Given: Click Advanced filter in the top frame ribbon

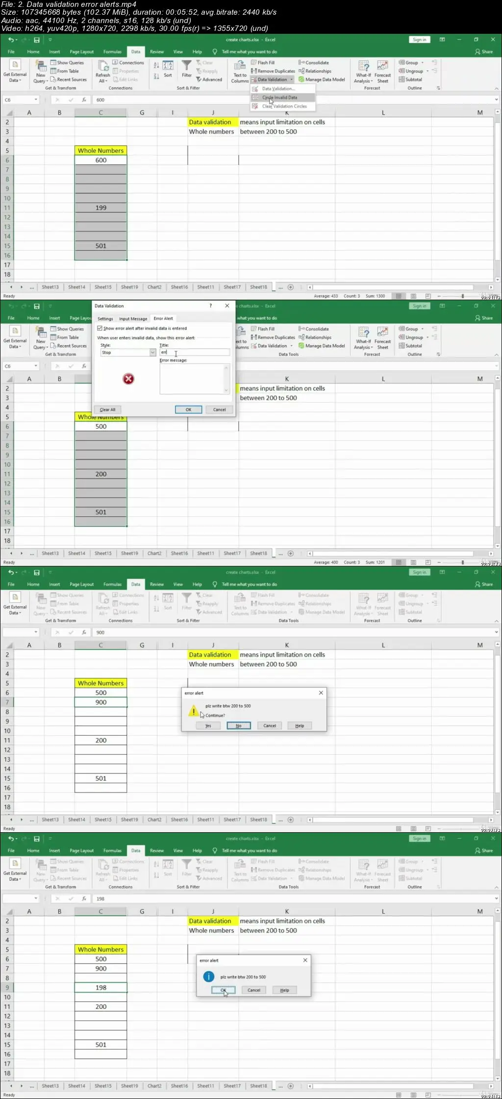Looking at the screenshot, I should click(x=209, y=79).
